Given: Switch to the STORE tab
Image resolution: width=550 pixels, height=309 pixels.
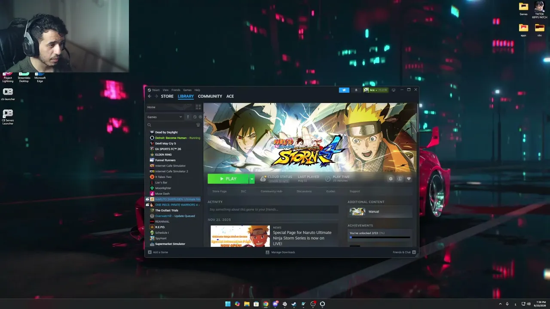Looking at the screenshot, I should point(167,96).
